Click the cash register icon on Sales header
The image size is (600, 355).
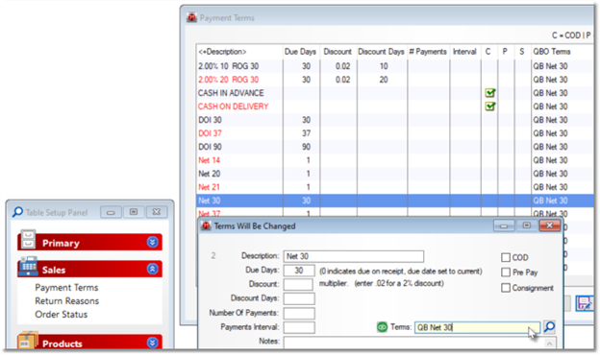[29, 266]
